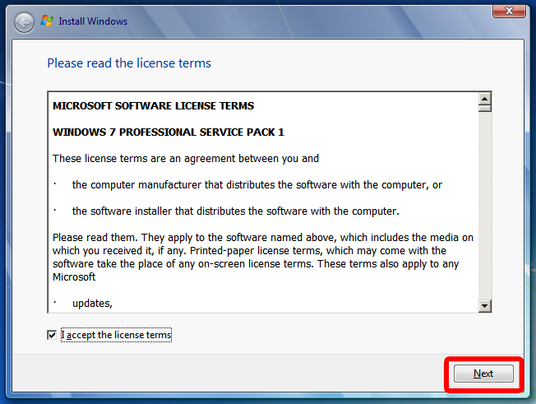Click the license scrollbar track below thumb

(485, 205)
